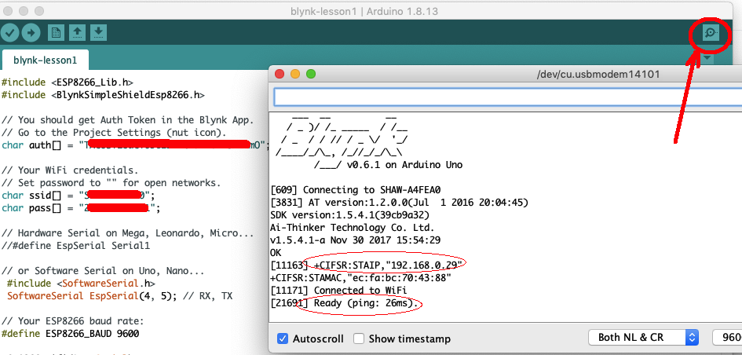Click the 'Connecting to SHAW-A4FEA0' output line

[356, 190]
